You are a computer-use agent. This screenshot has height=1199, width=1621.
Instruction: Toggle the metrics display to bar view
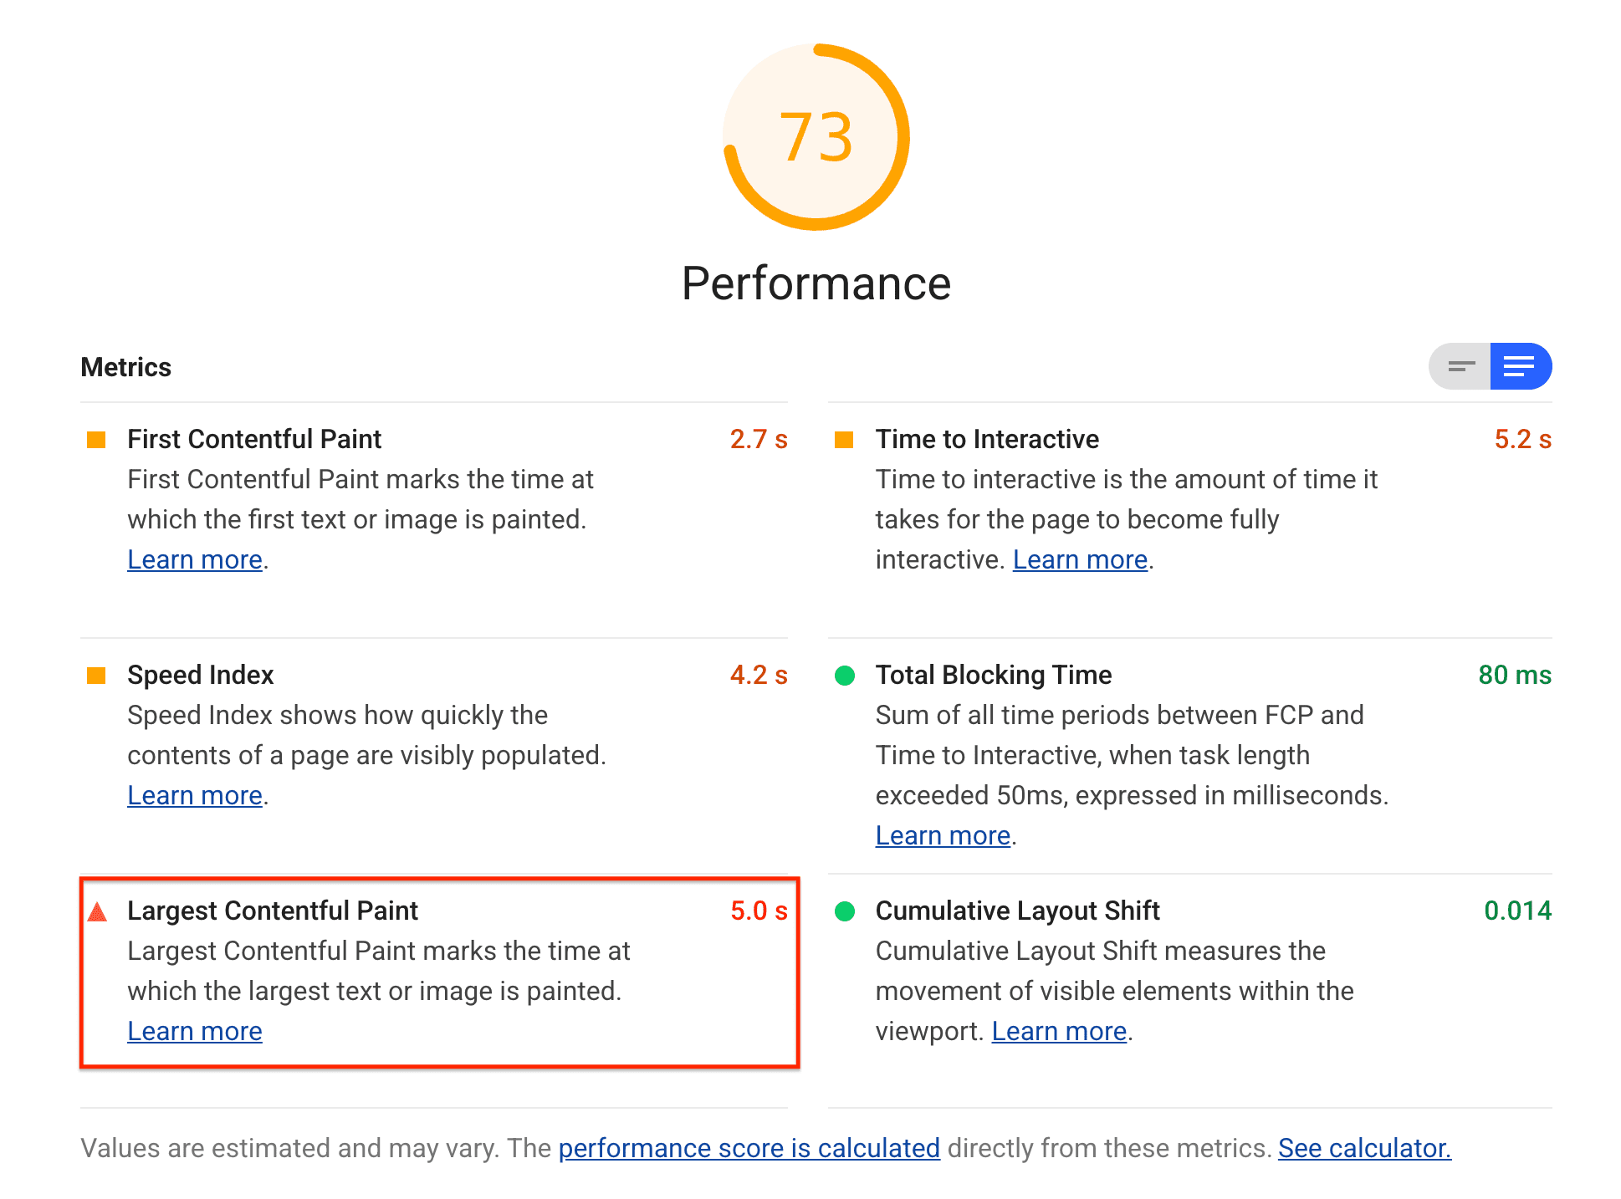[x=1460, y=366]
